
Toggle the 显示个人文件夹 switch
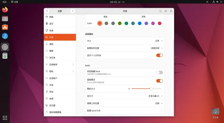point(160,55)
